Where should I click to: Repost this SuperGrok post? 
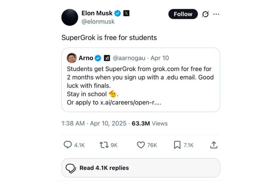click(103, 145)
